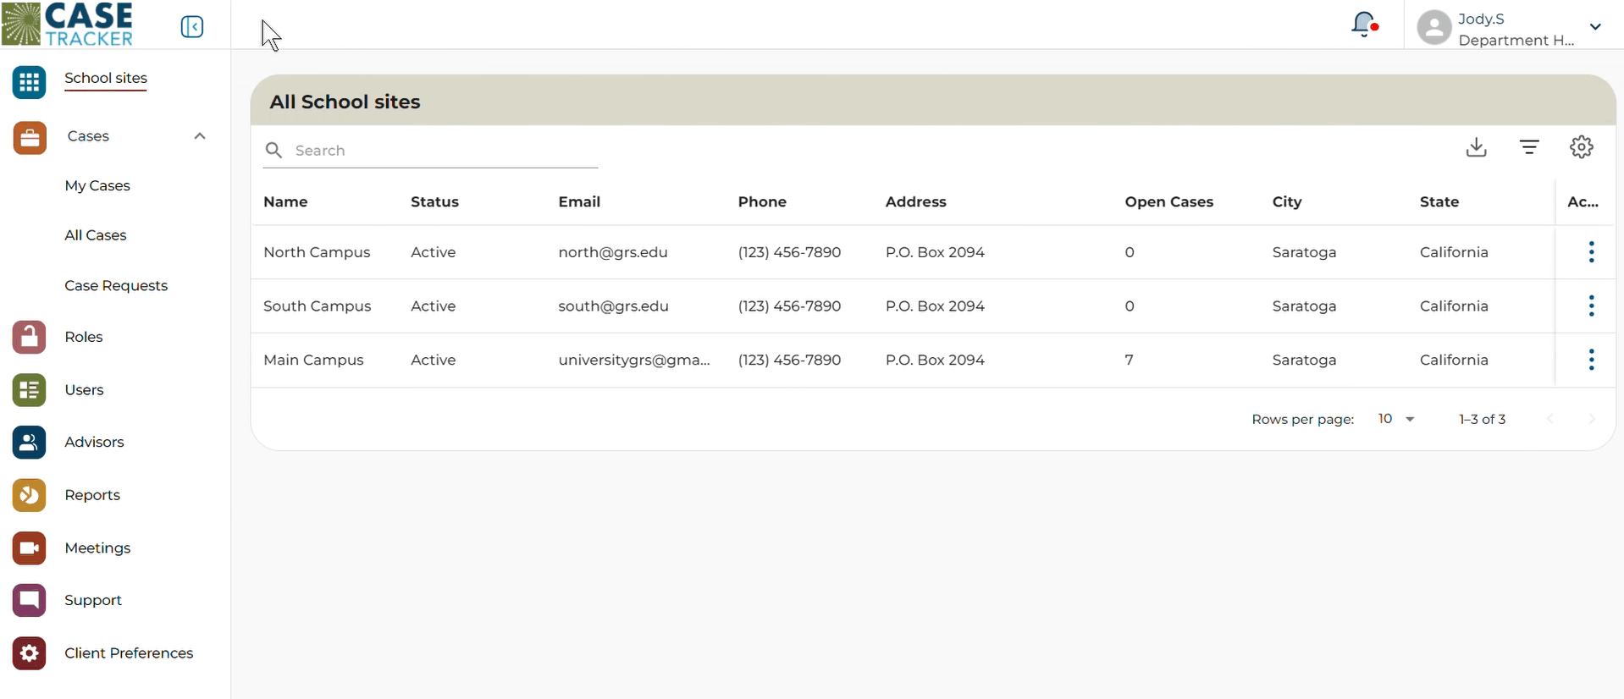Open table column settings gear
Image resolution: width=1624 pixels, height=699 pixels.
[1581, 147]
